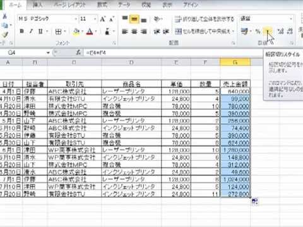The width and height of the screenshot is (303, 227).
Task: Expand the merge and center dropdown arrow
Action: [x=233, y=32]
